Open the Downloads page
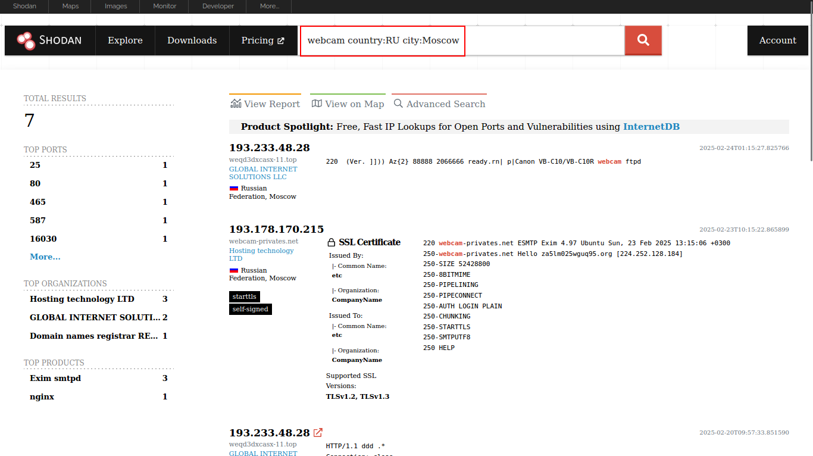813x456 pixels. pyautogui.click(x=192, y=40)
